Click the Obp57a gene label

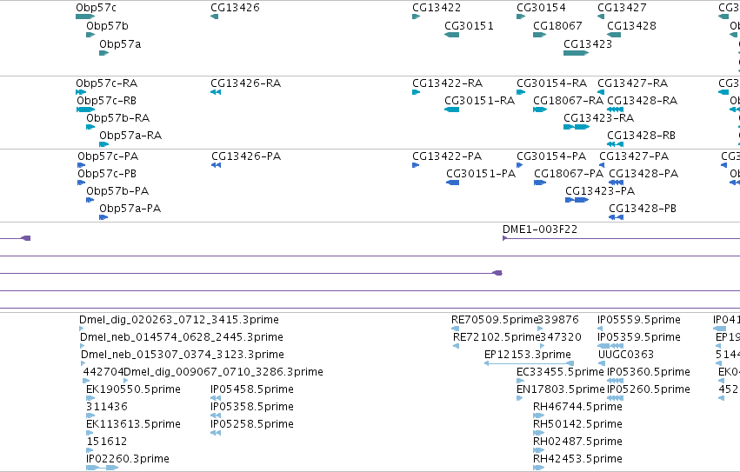click(x=120, y=43)
